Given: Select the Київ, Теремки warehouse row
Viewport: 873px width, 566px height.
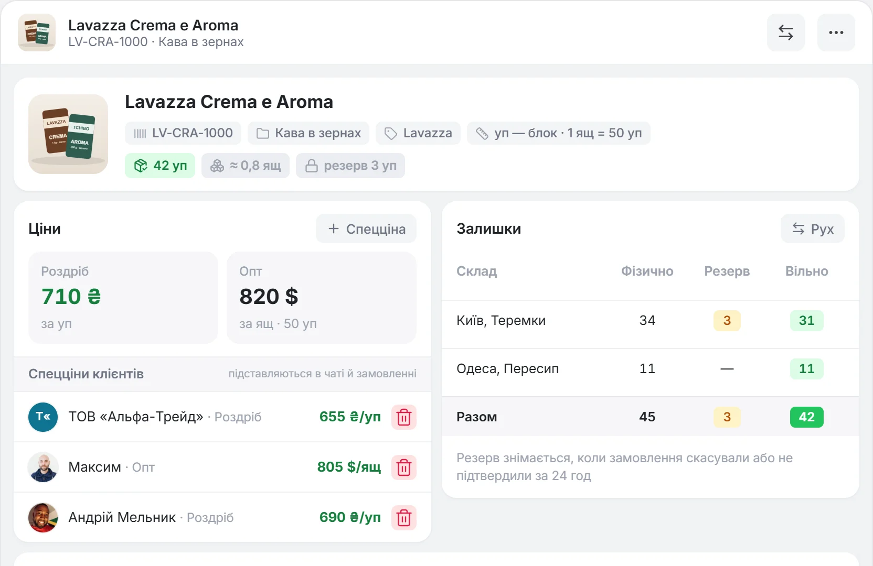Looking at the screenshot, I should pyautogui.click(x=651, y=321).
